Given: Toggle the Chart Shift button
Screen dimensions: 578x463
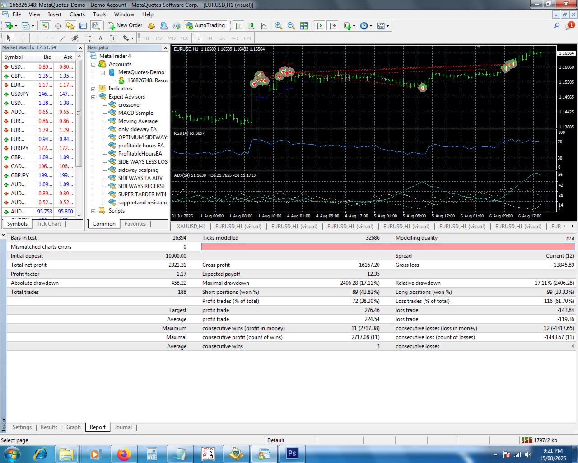Looking at the screenshot, I should coord(332,26).
